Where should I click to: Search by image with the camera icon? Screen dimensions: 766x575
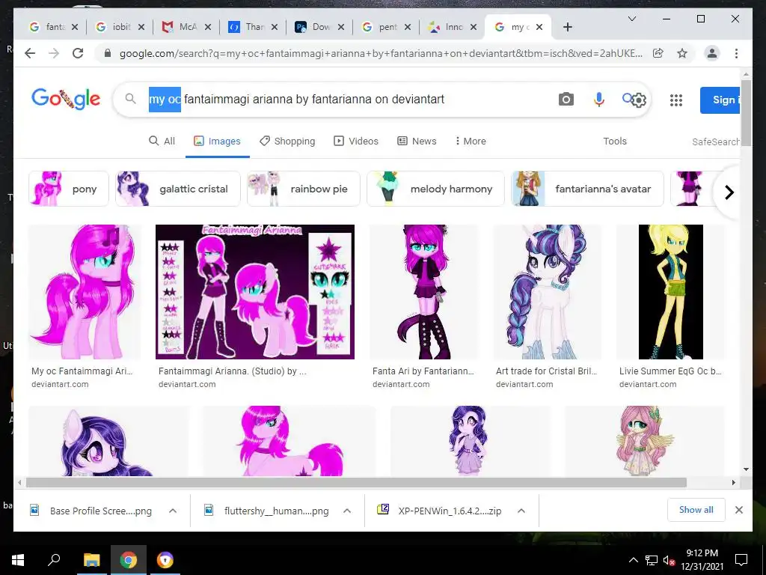tap(566, 100)
